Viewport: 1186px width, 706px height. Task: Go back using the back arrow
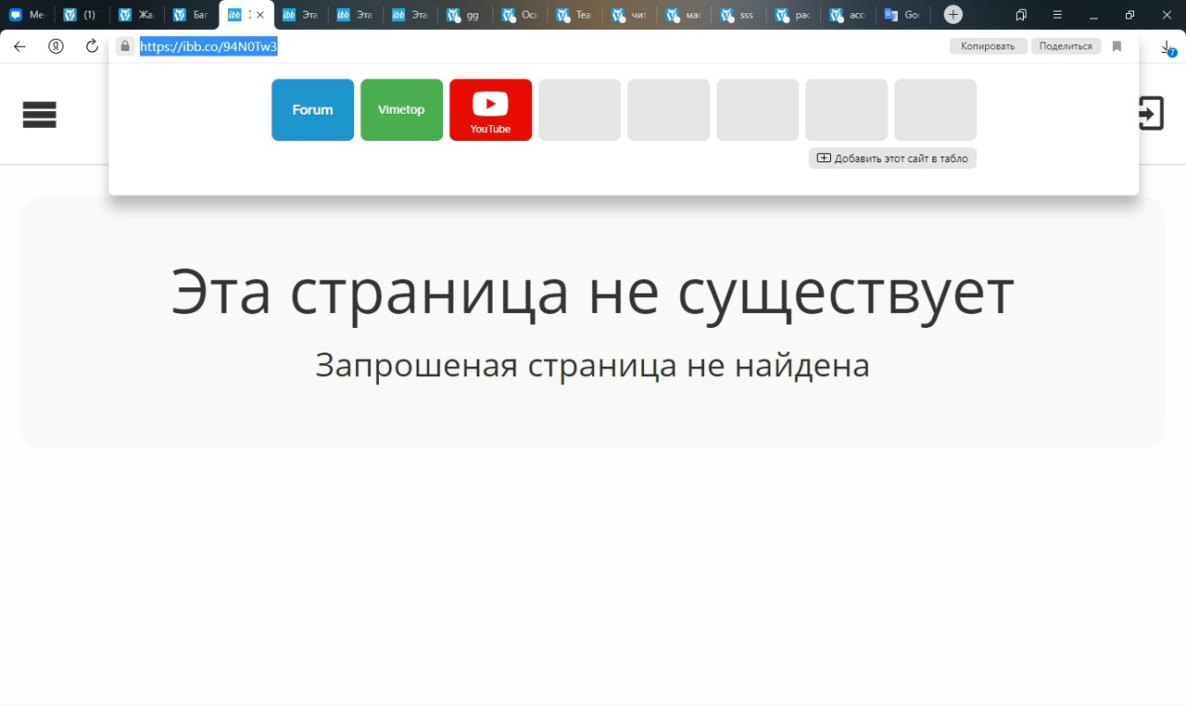[19, 45]
